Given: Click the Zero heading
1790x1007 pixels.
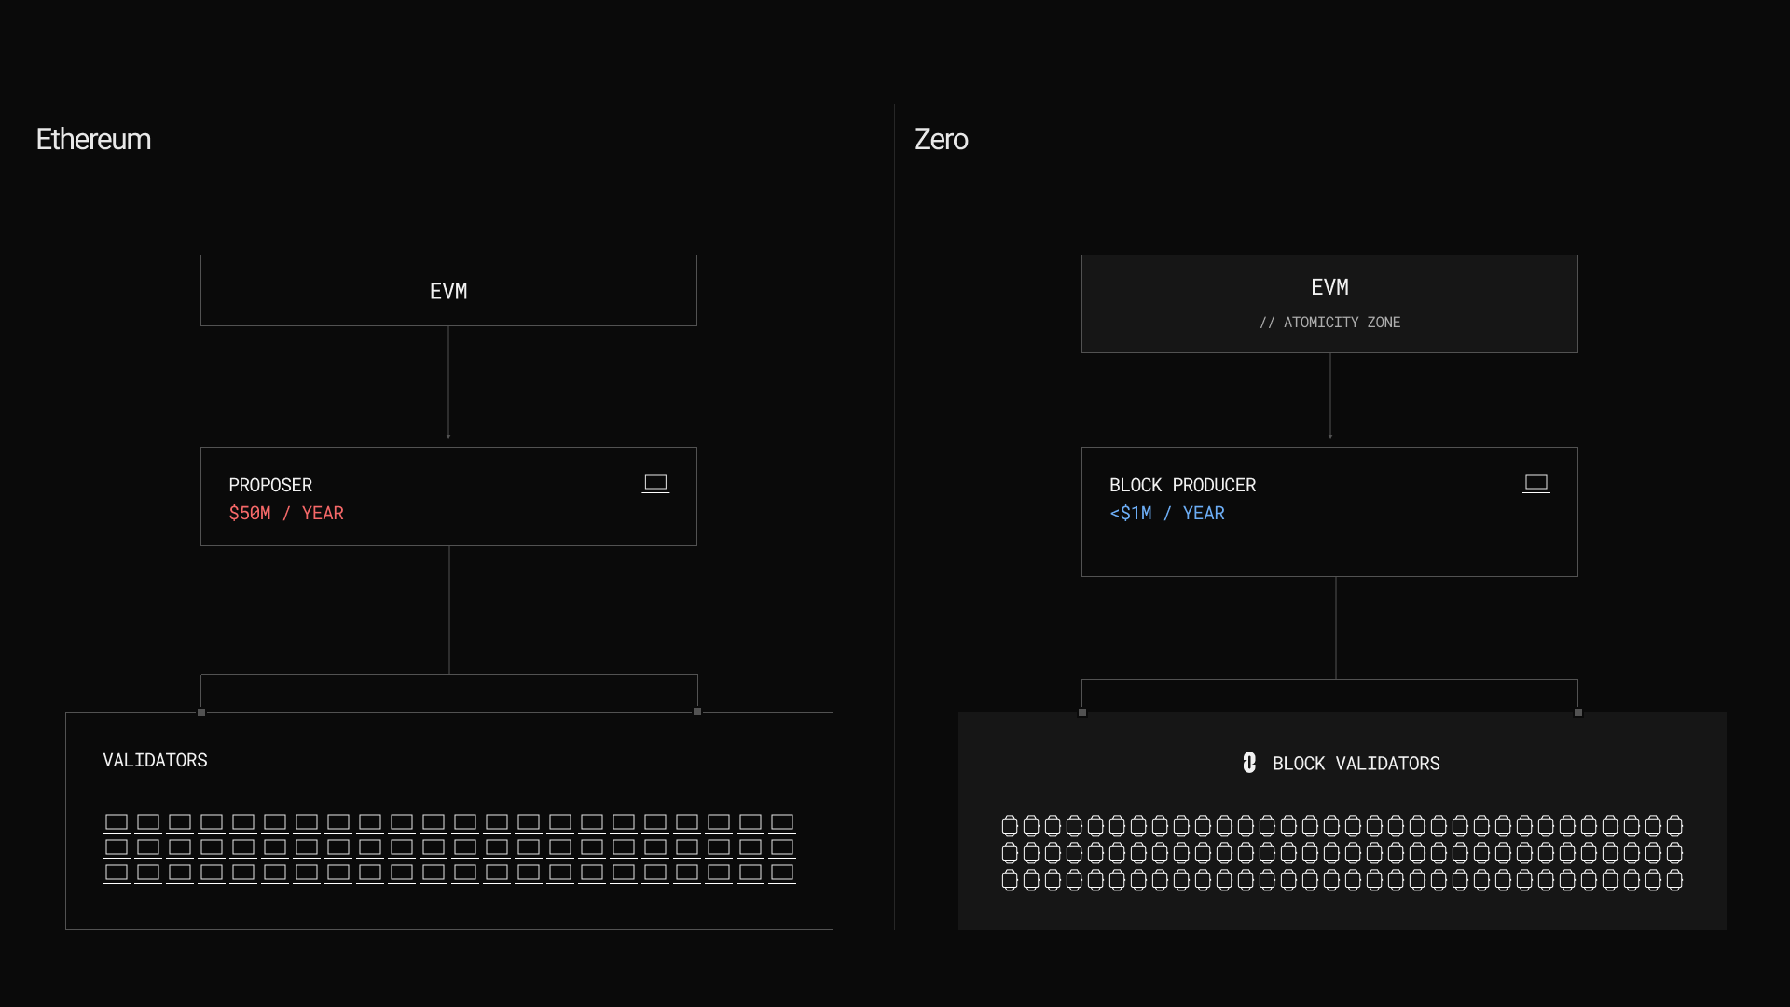Looking at the screenshot, I should click(x=941, y=139).
